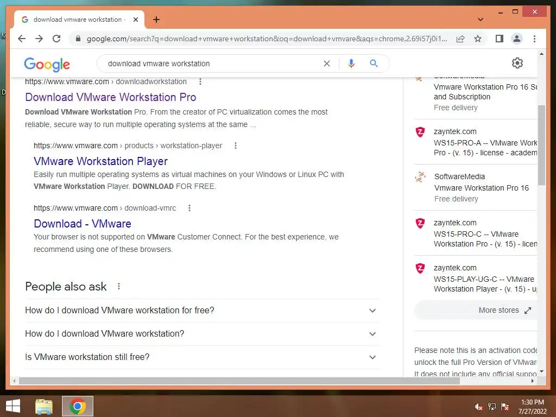Click the padlock site info icon
Viewport: 556px width, 417px height.
point(78,39)
